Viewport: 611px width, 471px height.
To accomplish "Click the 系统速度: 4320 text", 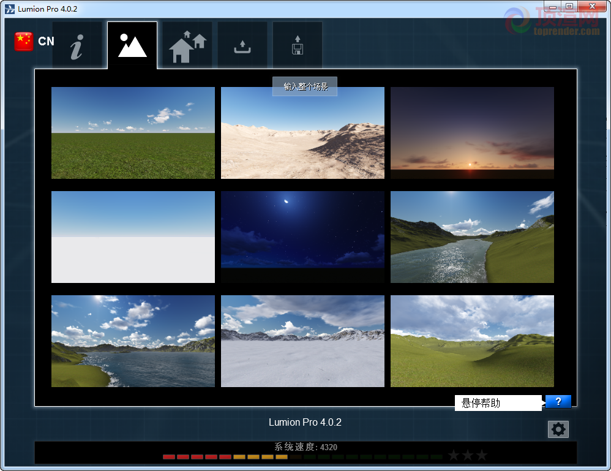I will point(306,447).
